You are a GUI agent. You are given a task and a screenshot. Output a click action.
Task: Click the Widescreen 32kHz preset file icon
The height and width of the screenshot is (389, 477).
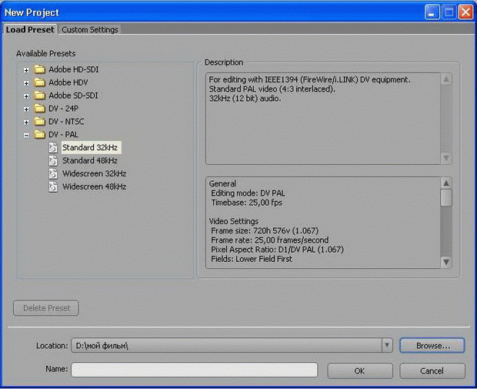coord(53,173)
